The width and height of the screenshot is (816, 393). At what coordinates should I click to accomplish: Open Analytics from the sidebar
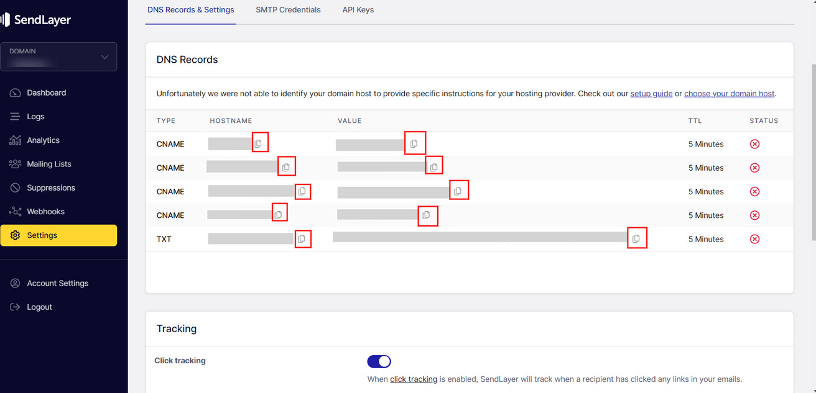point(58,140)
